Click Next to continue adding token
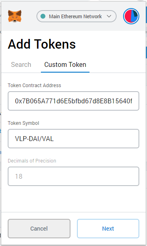This screenshot has width=147, height=246. coord(108,229)
